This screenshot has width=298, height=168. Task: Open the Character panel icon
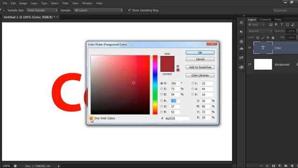pos(241,22)
